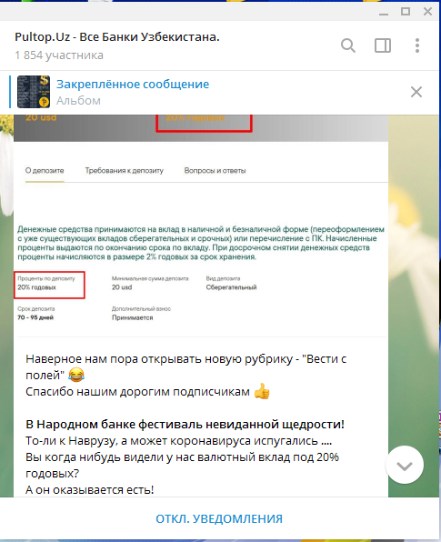This screenshot has width=441, height=542.
Task: Open chat info via 'Pultop.Uz - Все Банки Узбекистана' header
Action: tap(117, 36)
